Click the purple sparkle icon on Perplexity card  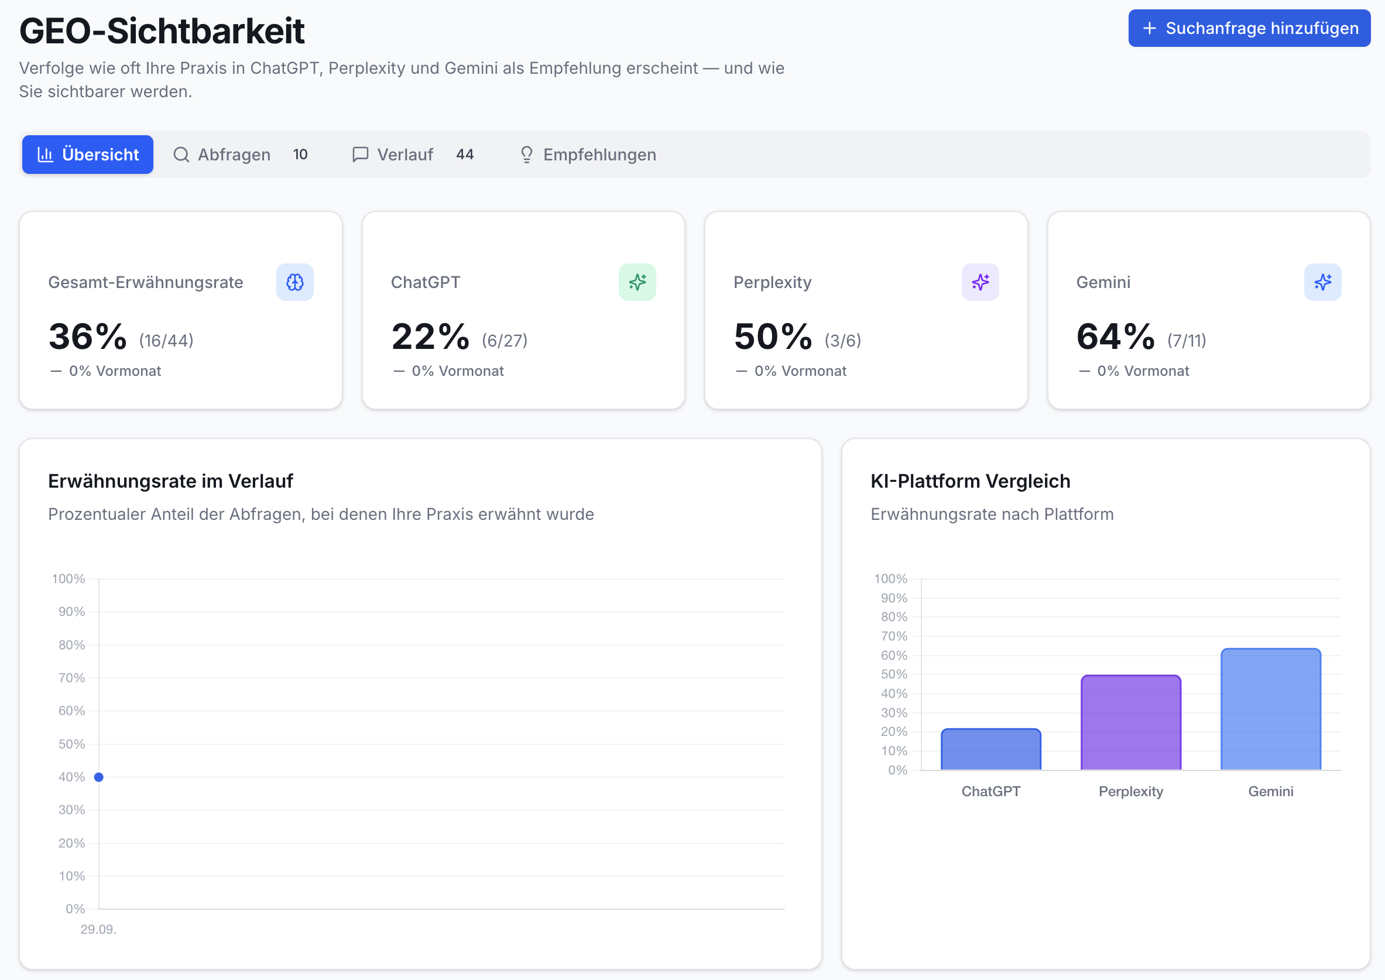[x=981, y=282]
